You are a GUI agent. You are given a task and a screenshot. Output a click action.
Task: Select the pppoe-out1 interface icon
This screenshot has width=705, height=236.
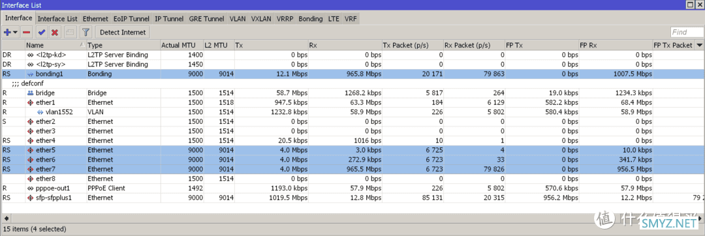coord(31,188)
